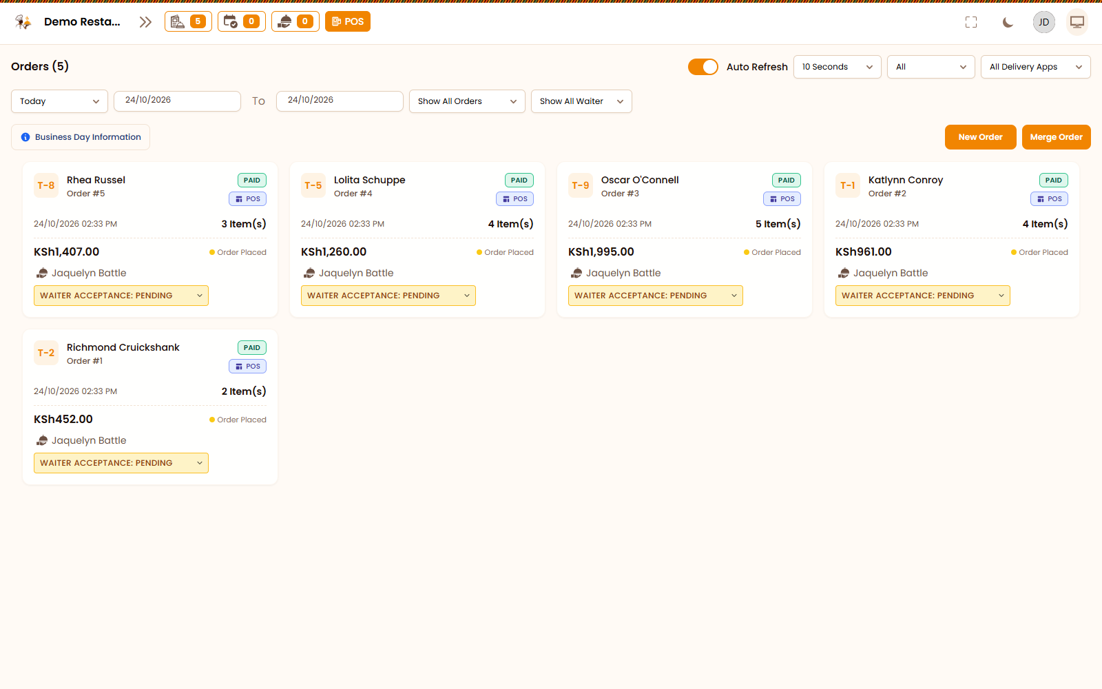Click PAID badge on Katlynn Conroy order
This screenshot has width=1102, height=689.
tap(1054, 181)
